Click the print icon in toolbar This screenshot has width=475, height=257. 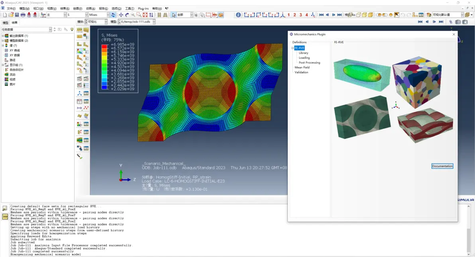23,15
